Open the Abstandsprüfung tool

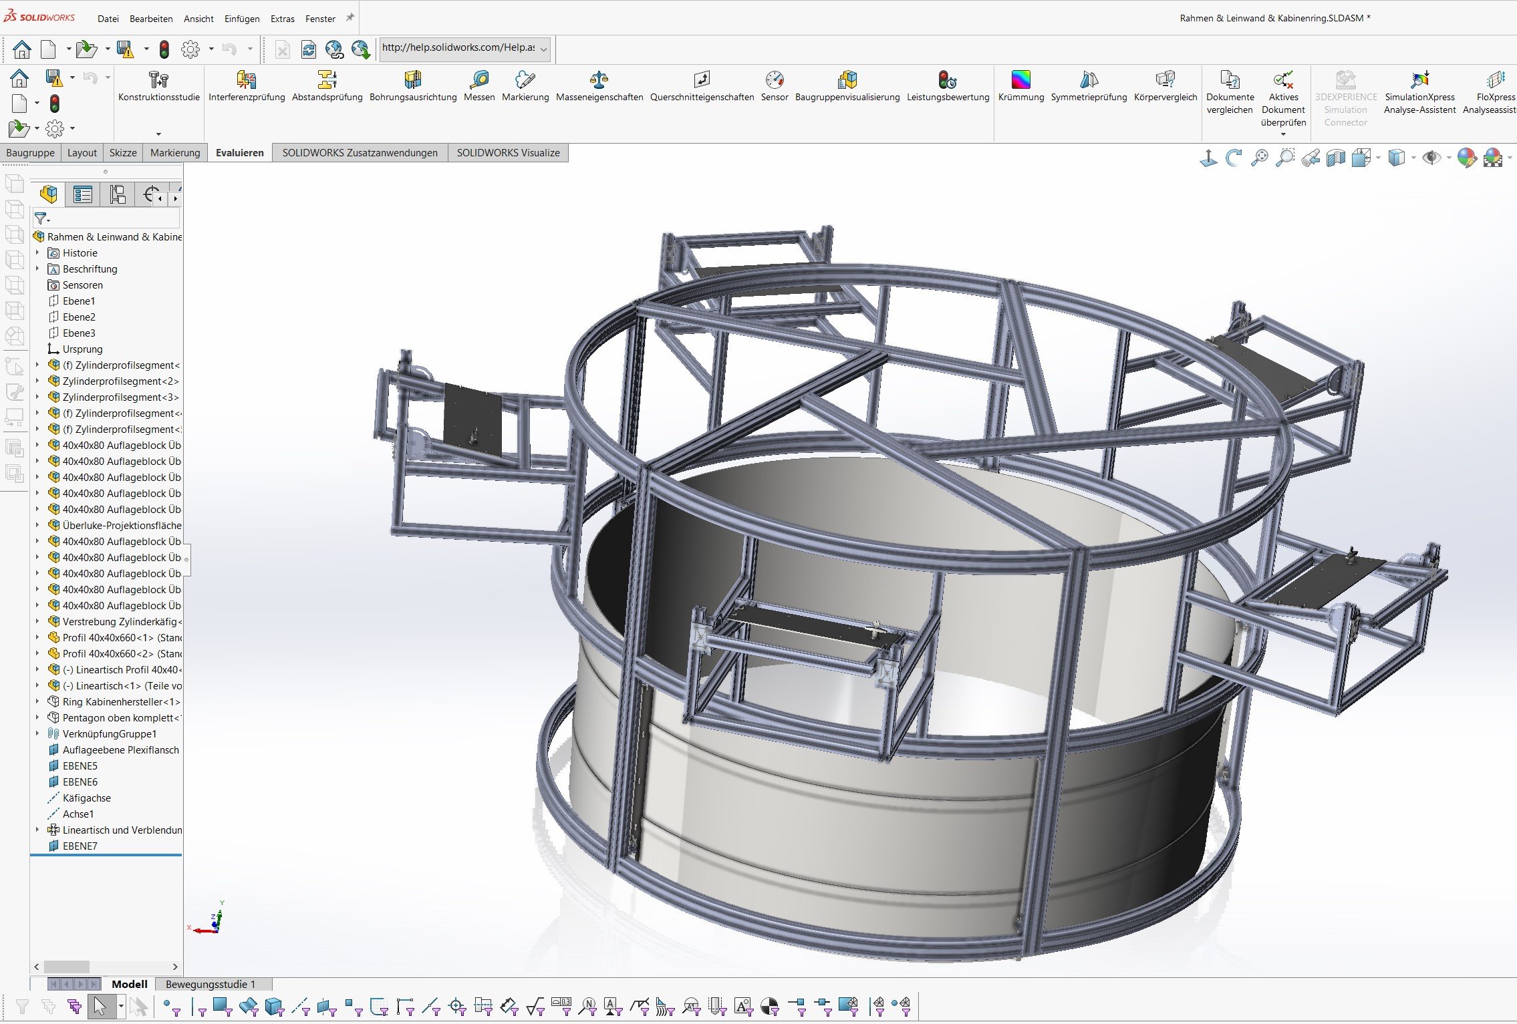pyautogui.click(x=327, y=87)
